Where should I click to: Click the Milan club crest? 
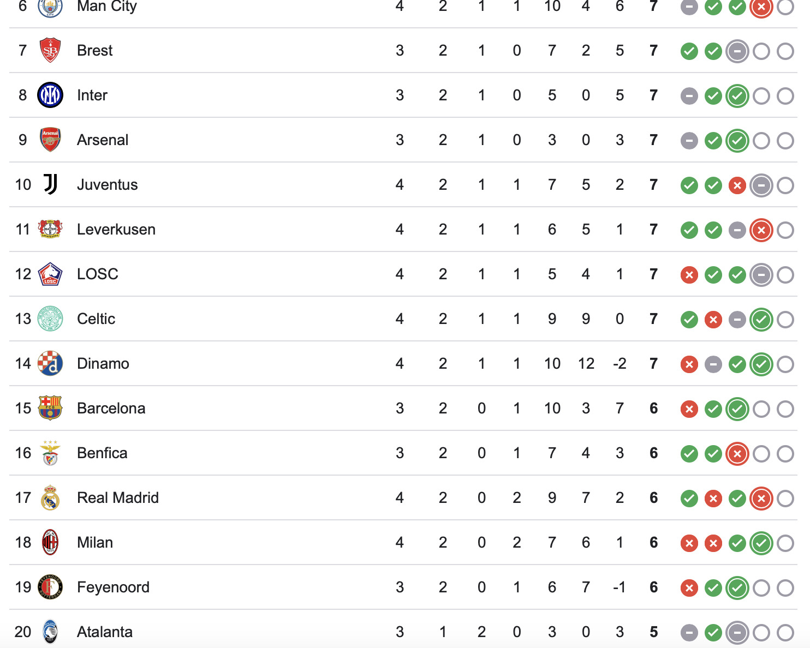tap(50, 543)
